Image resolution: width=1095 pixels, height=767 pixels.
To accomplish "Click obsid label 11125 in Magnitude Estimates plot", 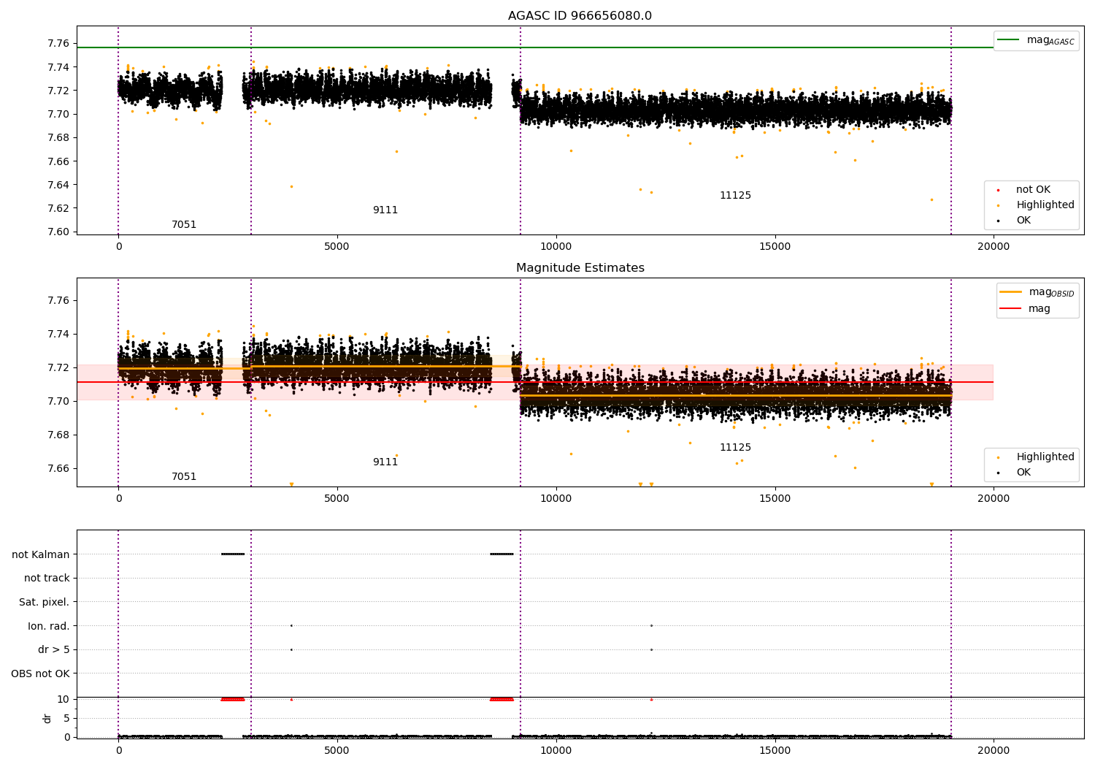I will [735, 448].
